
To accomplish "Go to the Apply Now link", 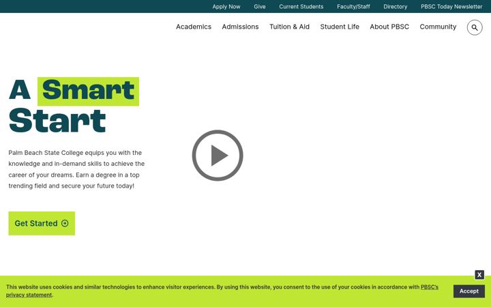I will [x=226, y=7].
